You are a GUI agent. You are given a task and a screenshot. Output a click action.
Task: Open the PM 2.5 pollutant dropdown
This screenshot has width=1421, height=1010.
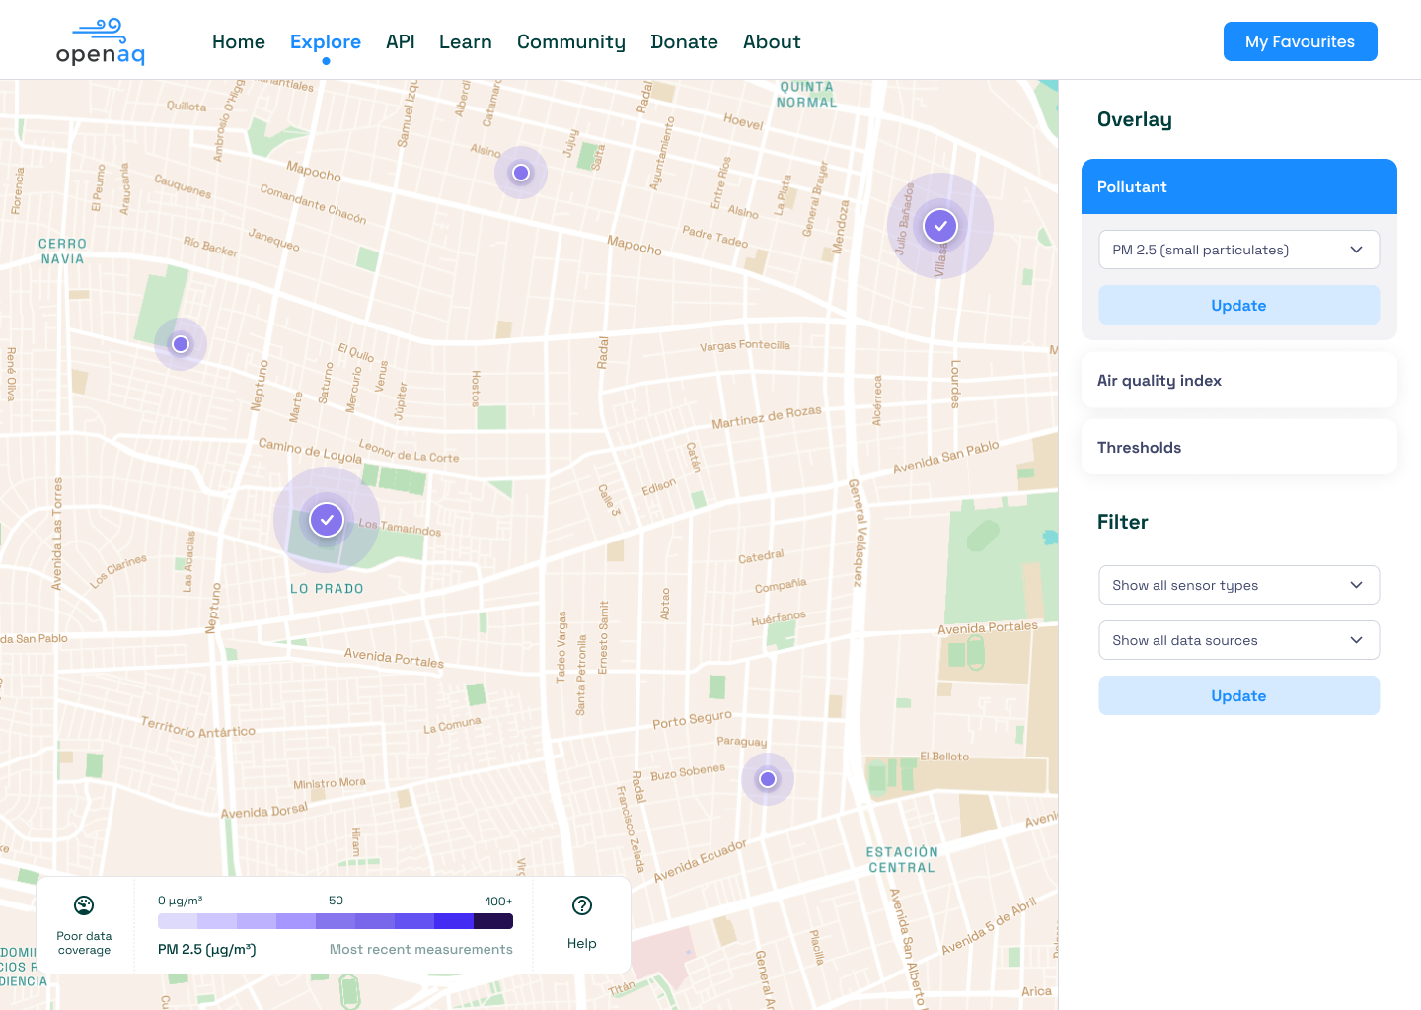[1238, 250]
